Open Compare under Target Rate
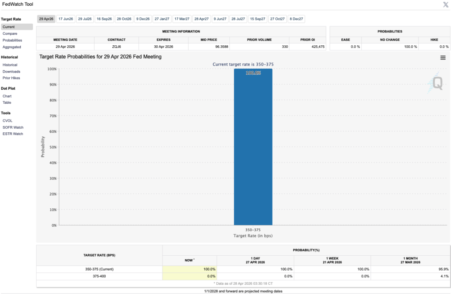451x294 pixels. [10, 33]
